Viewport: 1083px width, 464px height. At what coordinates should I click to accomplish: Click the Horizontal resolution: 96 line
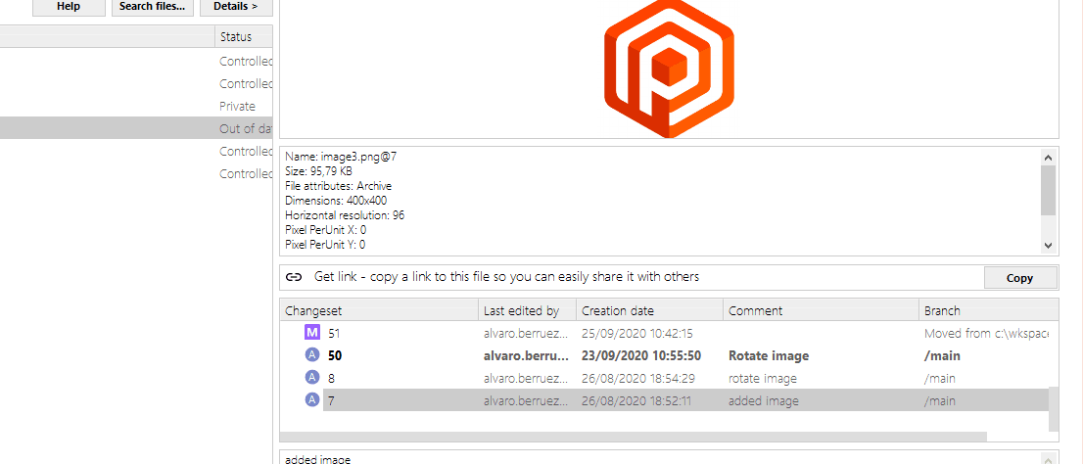345,215
